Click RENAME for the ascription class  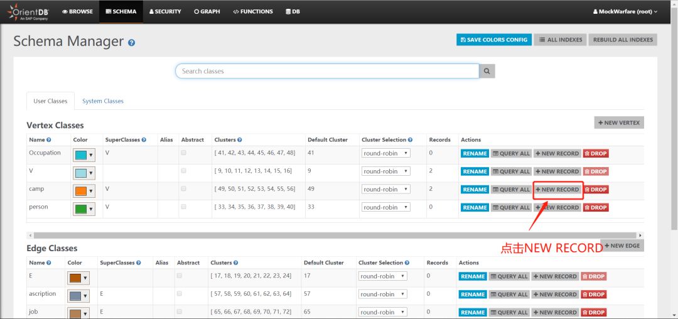pos(473,295)
